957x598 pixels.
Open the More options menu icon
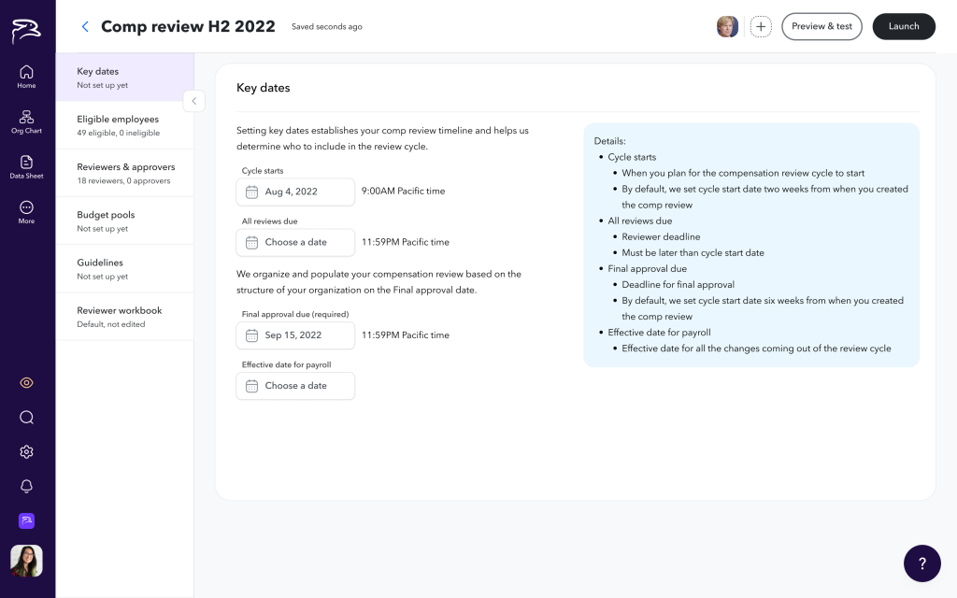pyautogui.click(x=26, y=211)
